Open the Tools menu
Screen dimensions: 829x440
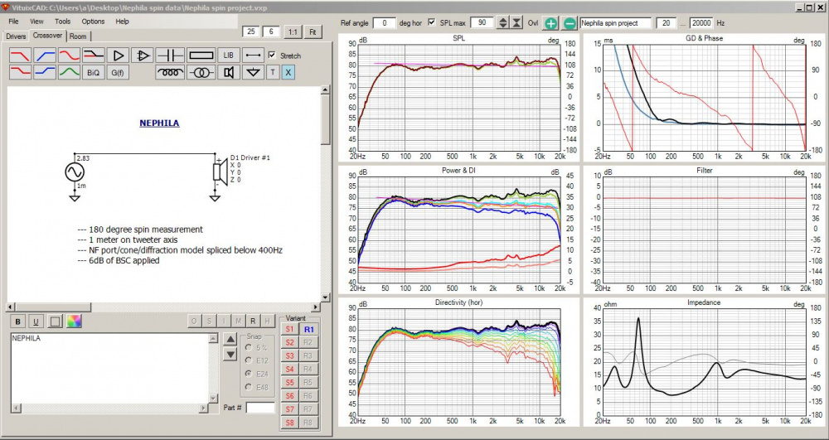tap(63, 21)
